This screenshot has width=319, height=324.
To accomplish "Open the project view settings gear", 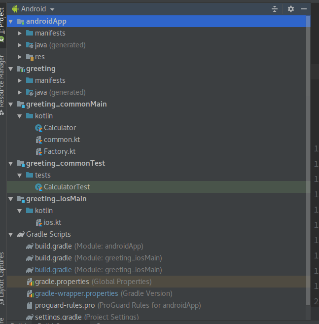I will pyautogui.click(x=290, y=9).
